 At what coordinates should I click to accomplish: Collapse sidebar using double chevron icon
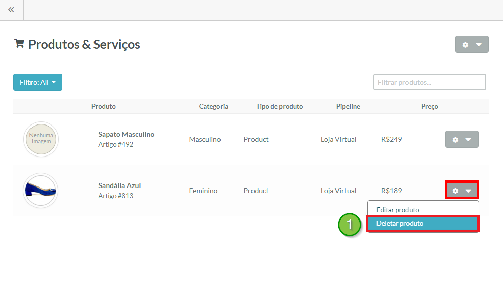[x=11, y=10]
